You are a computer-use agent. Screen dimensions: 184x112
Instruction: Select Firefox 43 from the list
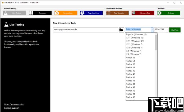pos(140,87)
